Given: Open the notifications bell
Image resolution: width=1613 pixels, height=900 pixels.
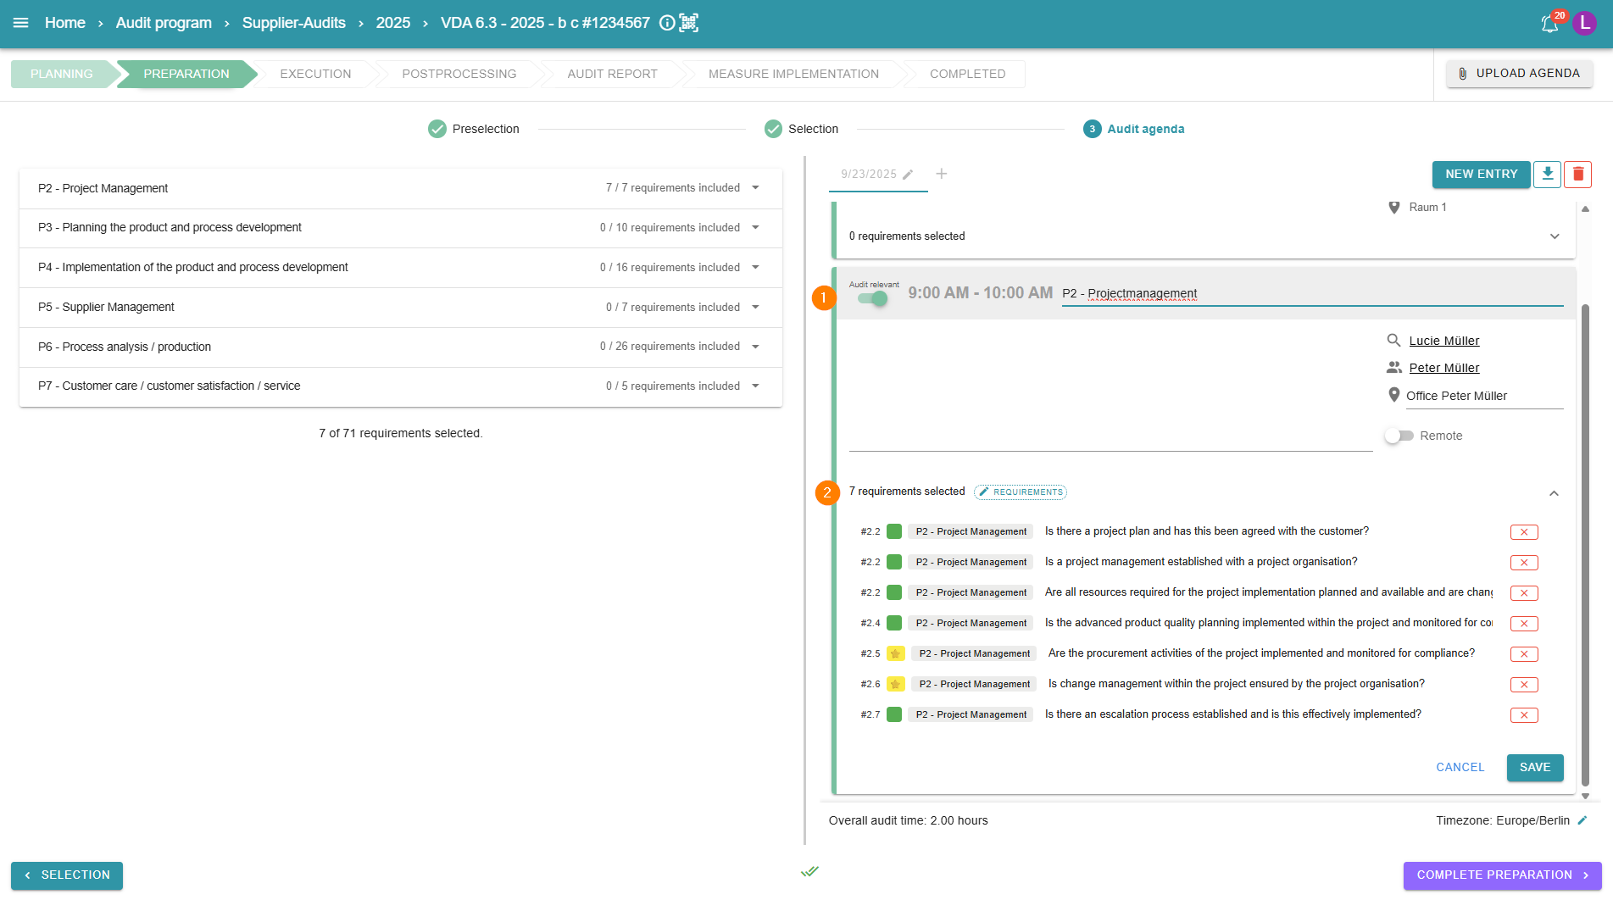Looking at the screenshot, I should click(x=1549, y=24).
